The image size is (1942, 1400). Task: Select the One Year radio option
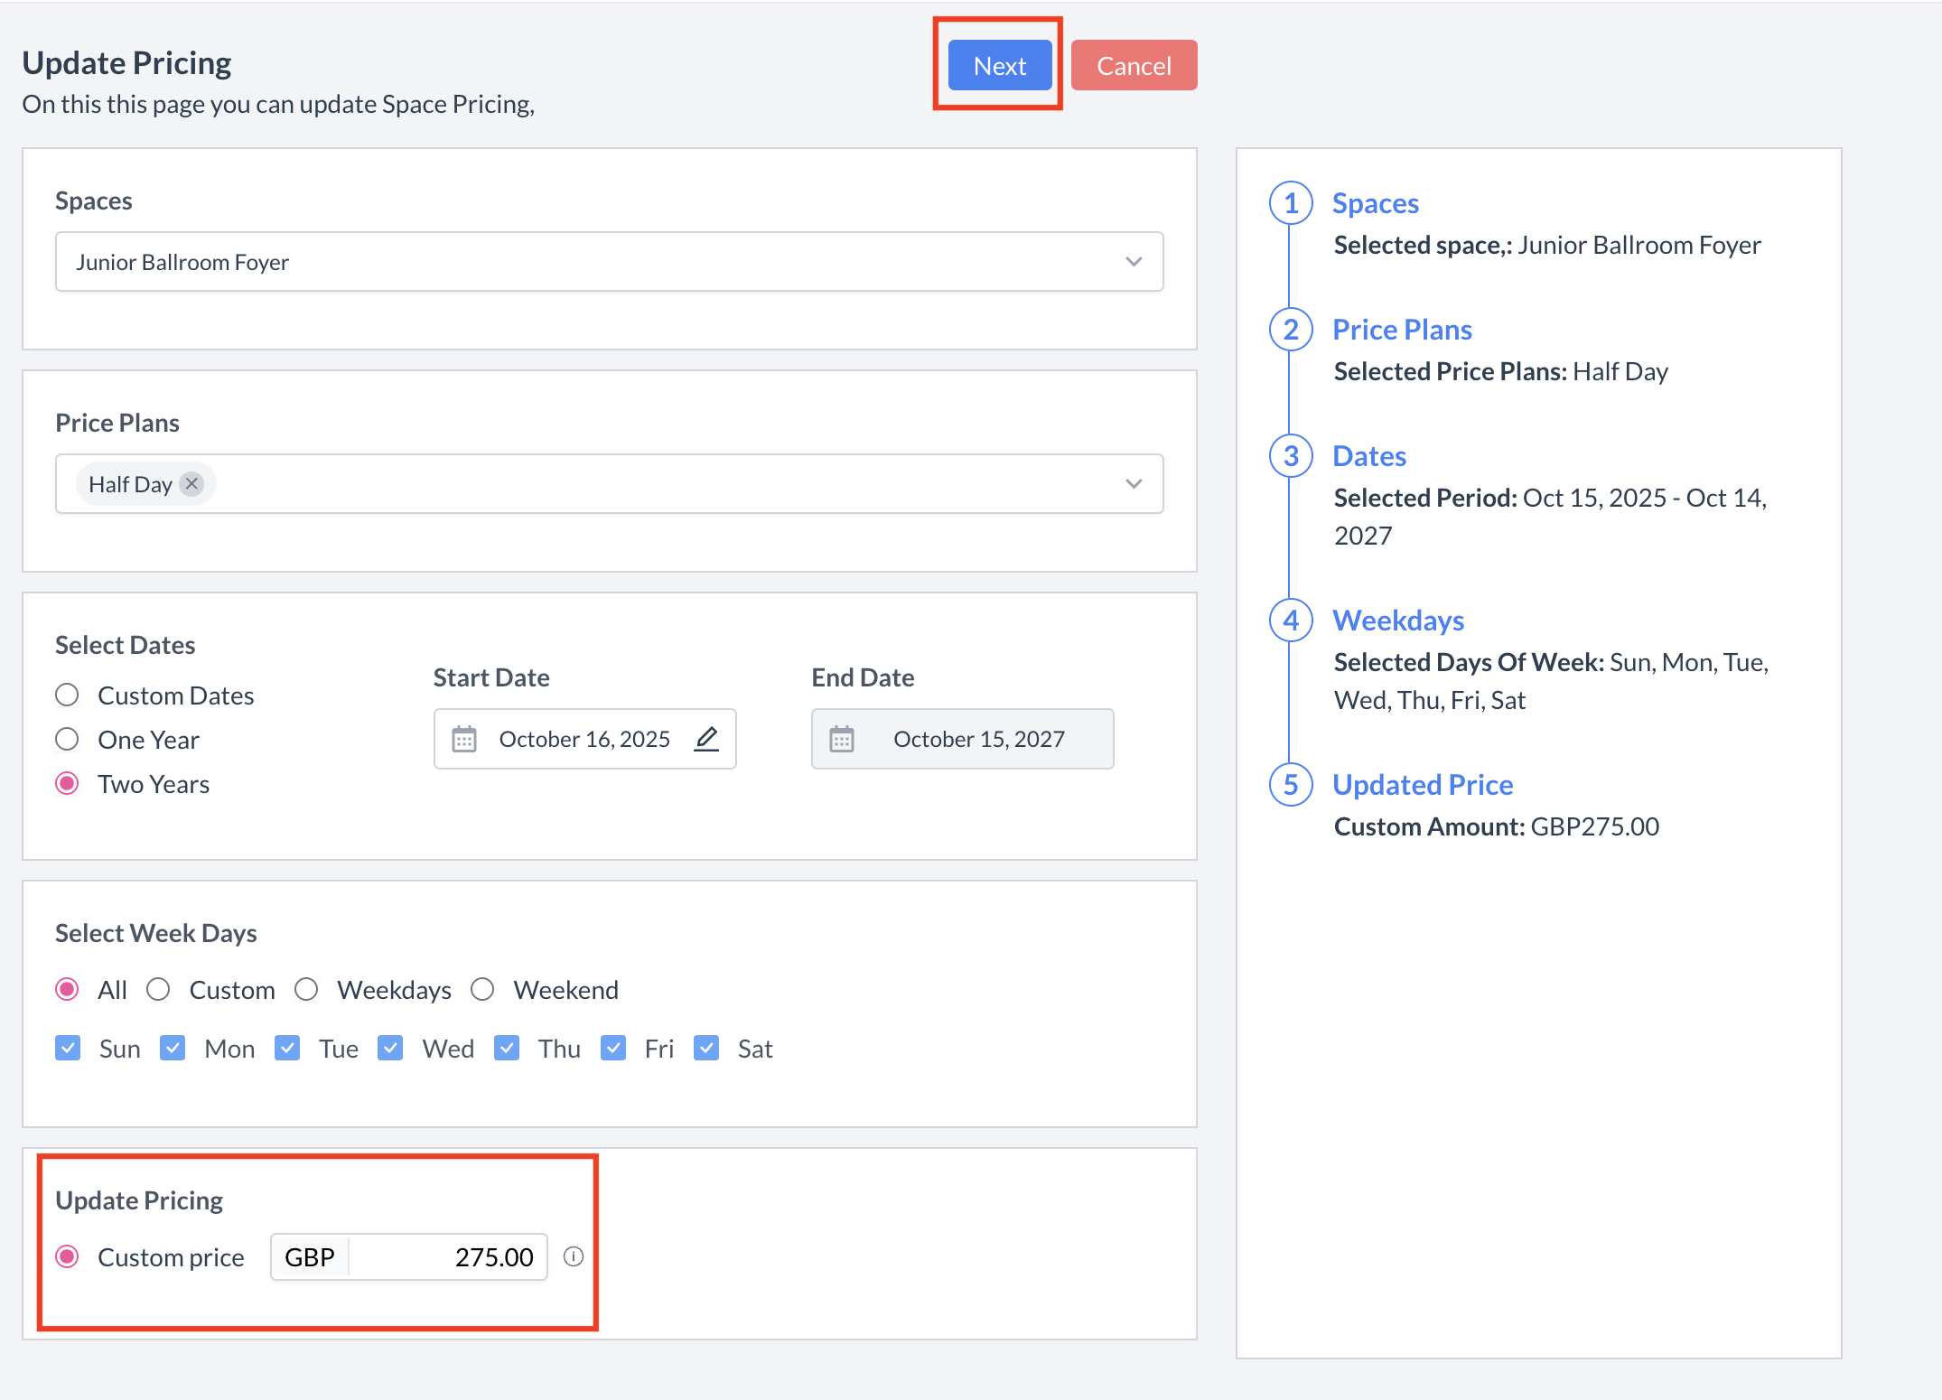68,740
